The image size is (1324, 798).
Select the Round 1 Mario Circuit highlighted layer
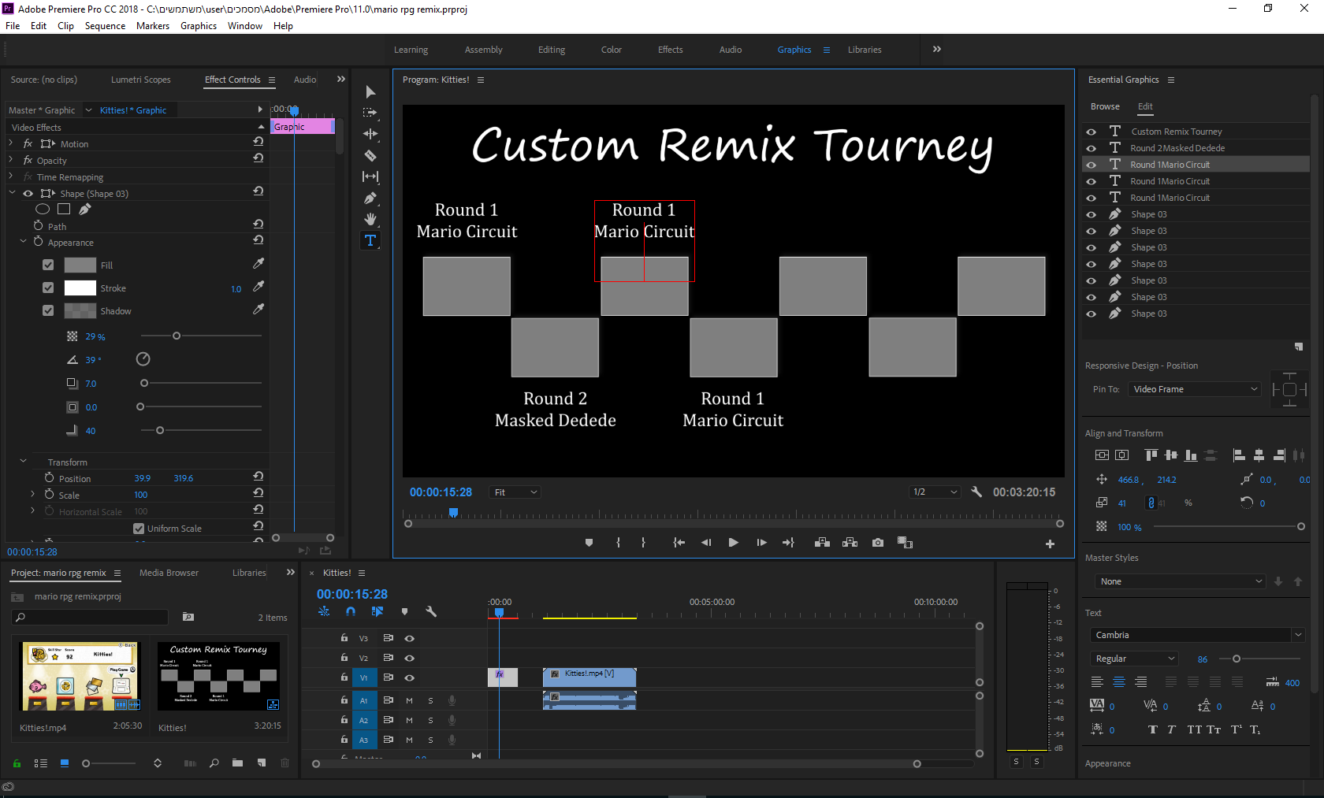(1196, 165)
